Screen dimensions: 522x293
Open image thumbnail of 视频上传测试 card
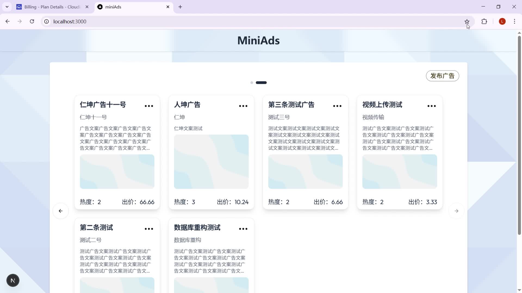400,171
